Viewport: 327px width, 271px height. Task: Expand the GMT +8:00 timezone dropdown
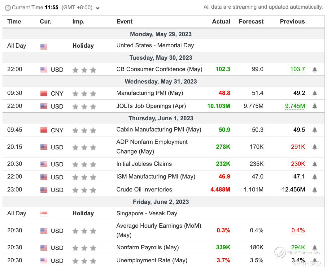pyautogui.click(x=98, y=8)
